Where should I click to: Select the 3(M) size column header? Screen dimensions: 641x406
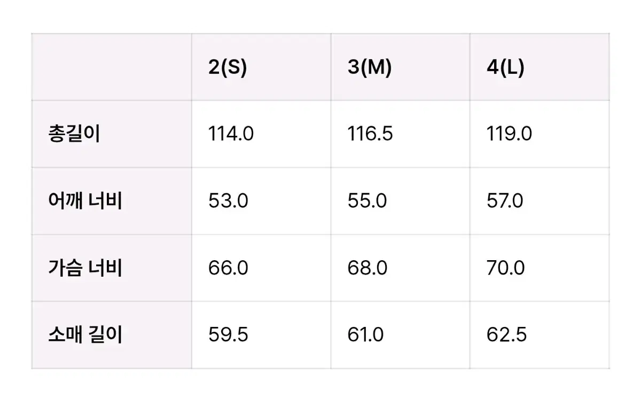point(370,68)
